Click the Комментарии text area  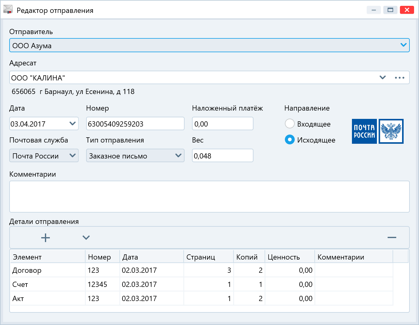click(x=209, y=197)
